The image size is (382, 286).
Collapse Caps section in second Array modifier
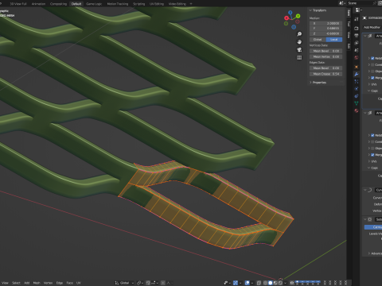click(369, 168)
